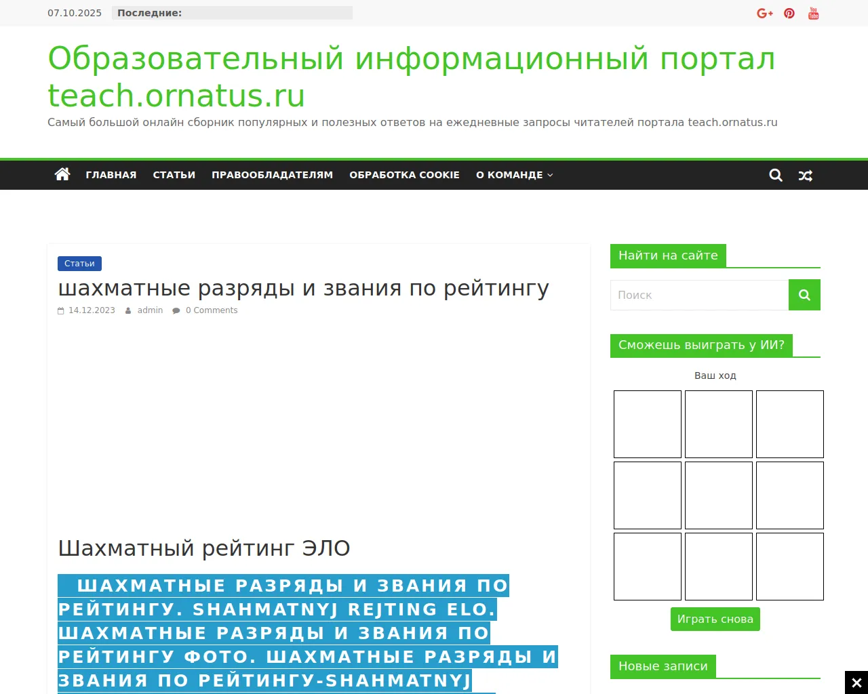Mark the middle-right tic-tac-toe cell

coord(790,495)
